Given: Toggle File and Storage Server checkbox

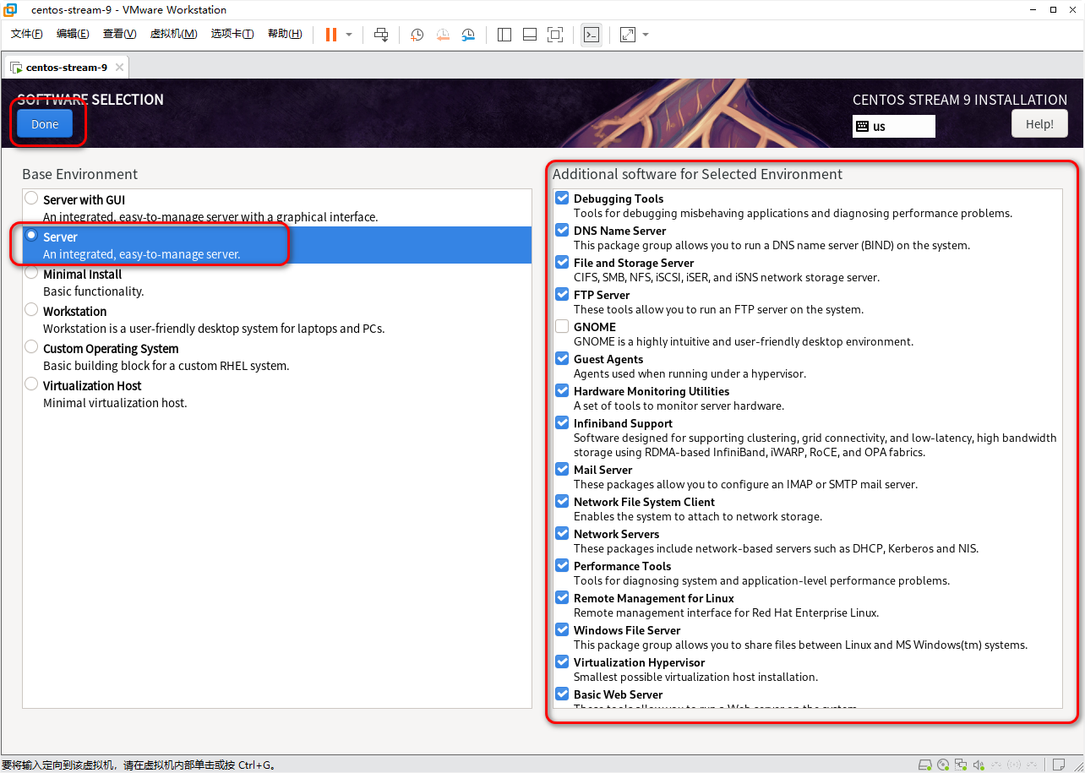Looking at the screenshot, I should pyautogui.click(x=562, y=262).
